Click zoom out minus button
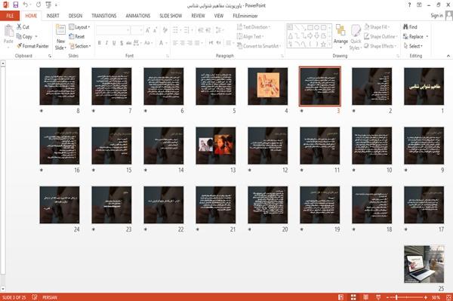The image size is (453, 301). (388, 297)
